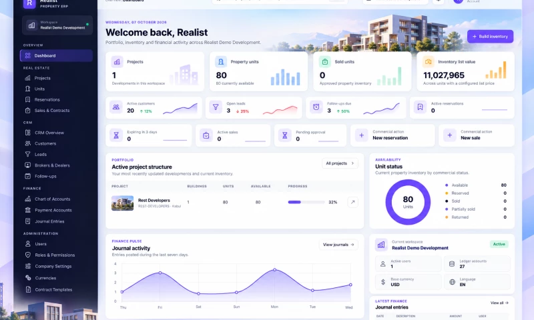
Task: Open the Rest Developers project arrow icon
Action: point(352,202)
